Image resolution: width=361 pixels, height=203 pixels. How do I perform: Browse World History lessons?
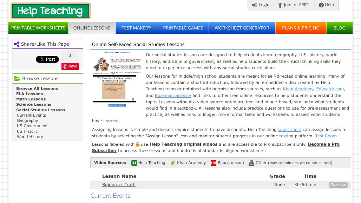(x=30, y=137)
